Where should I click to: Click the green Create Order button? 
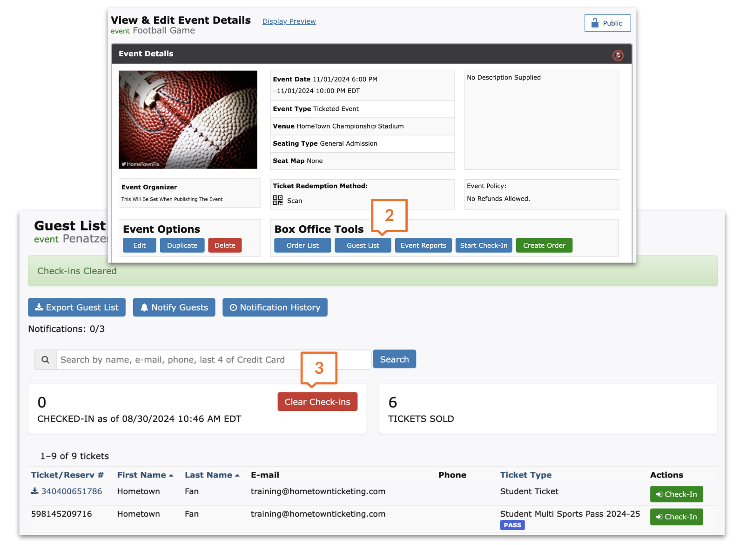(544, 245)
